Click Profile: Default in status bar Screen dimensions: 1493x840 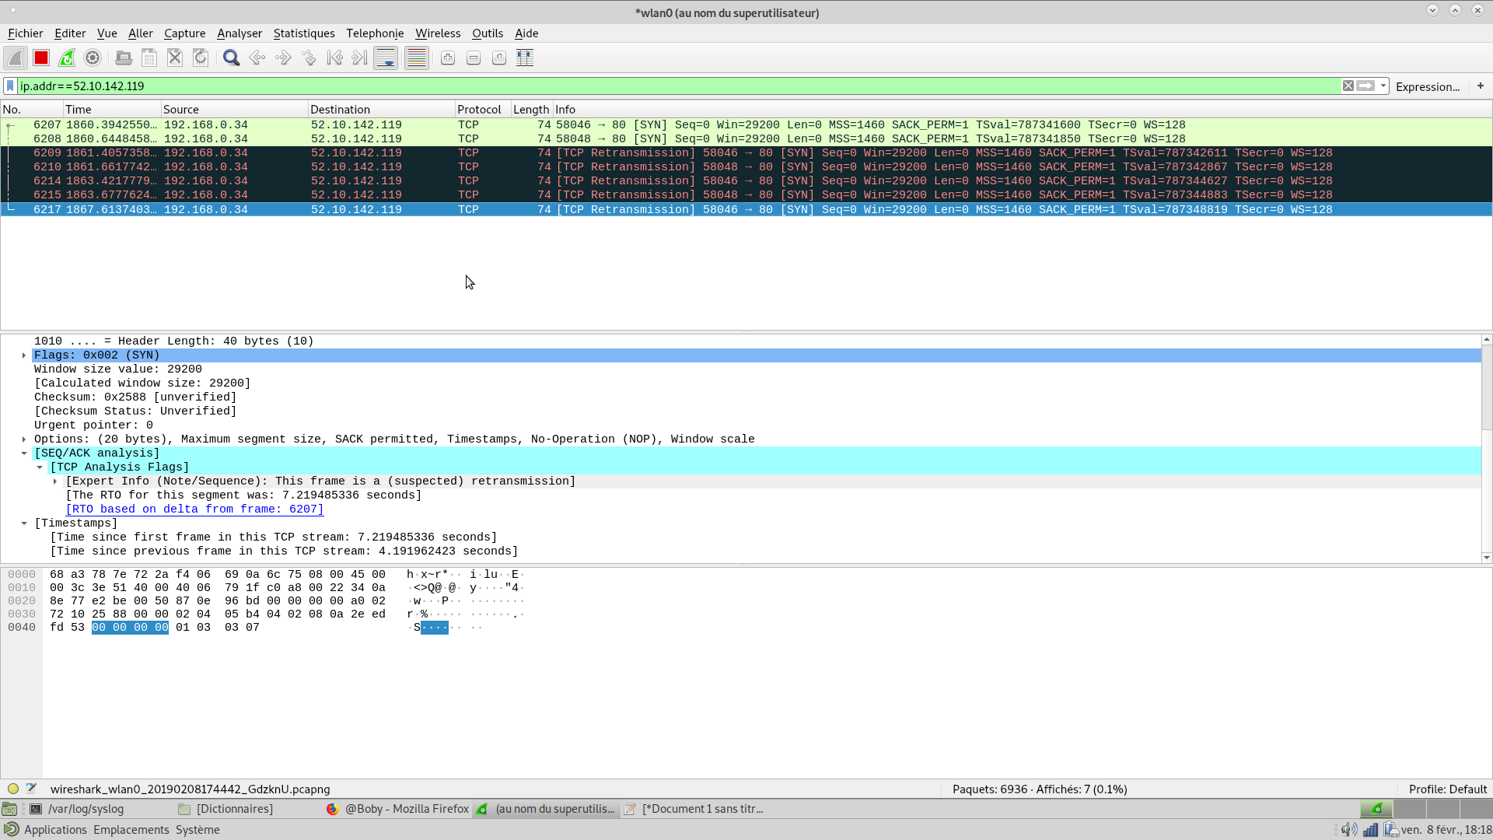click(1448, 789)
